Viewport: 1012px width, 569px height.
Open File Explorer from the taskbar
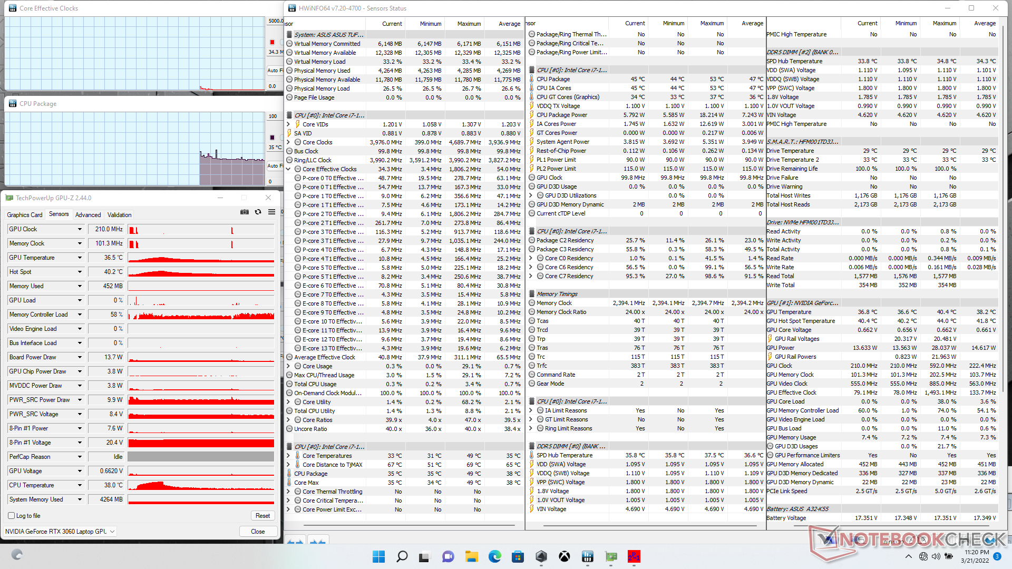pyautogui.click(x=471, y=556)
